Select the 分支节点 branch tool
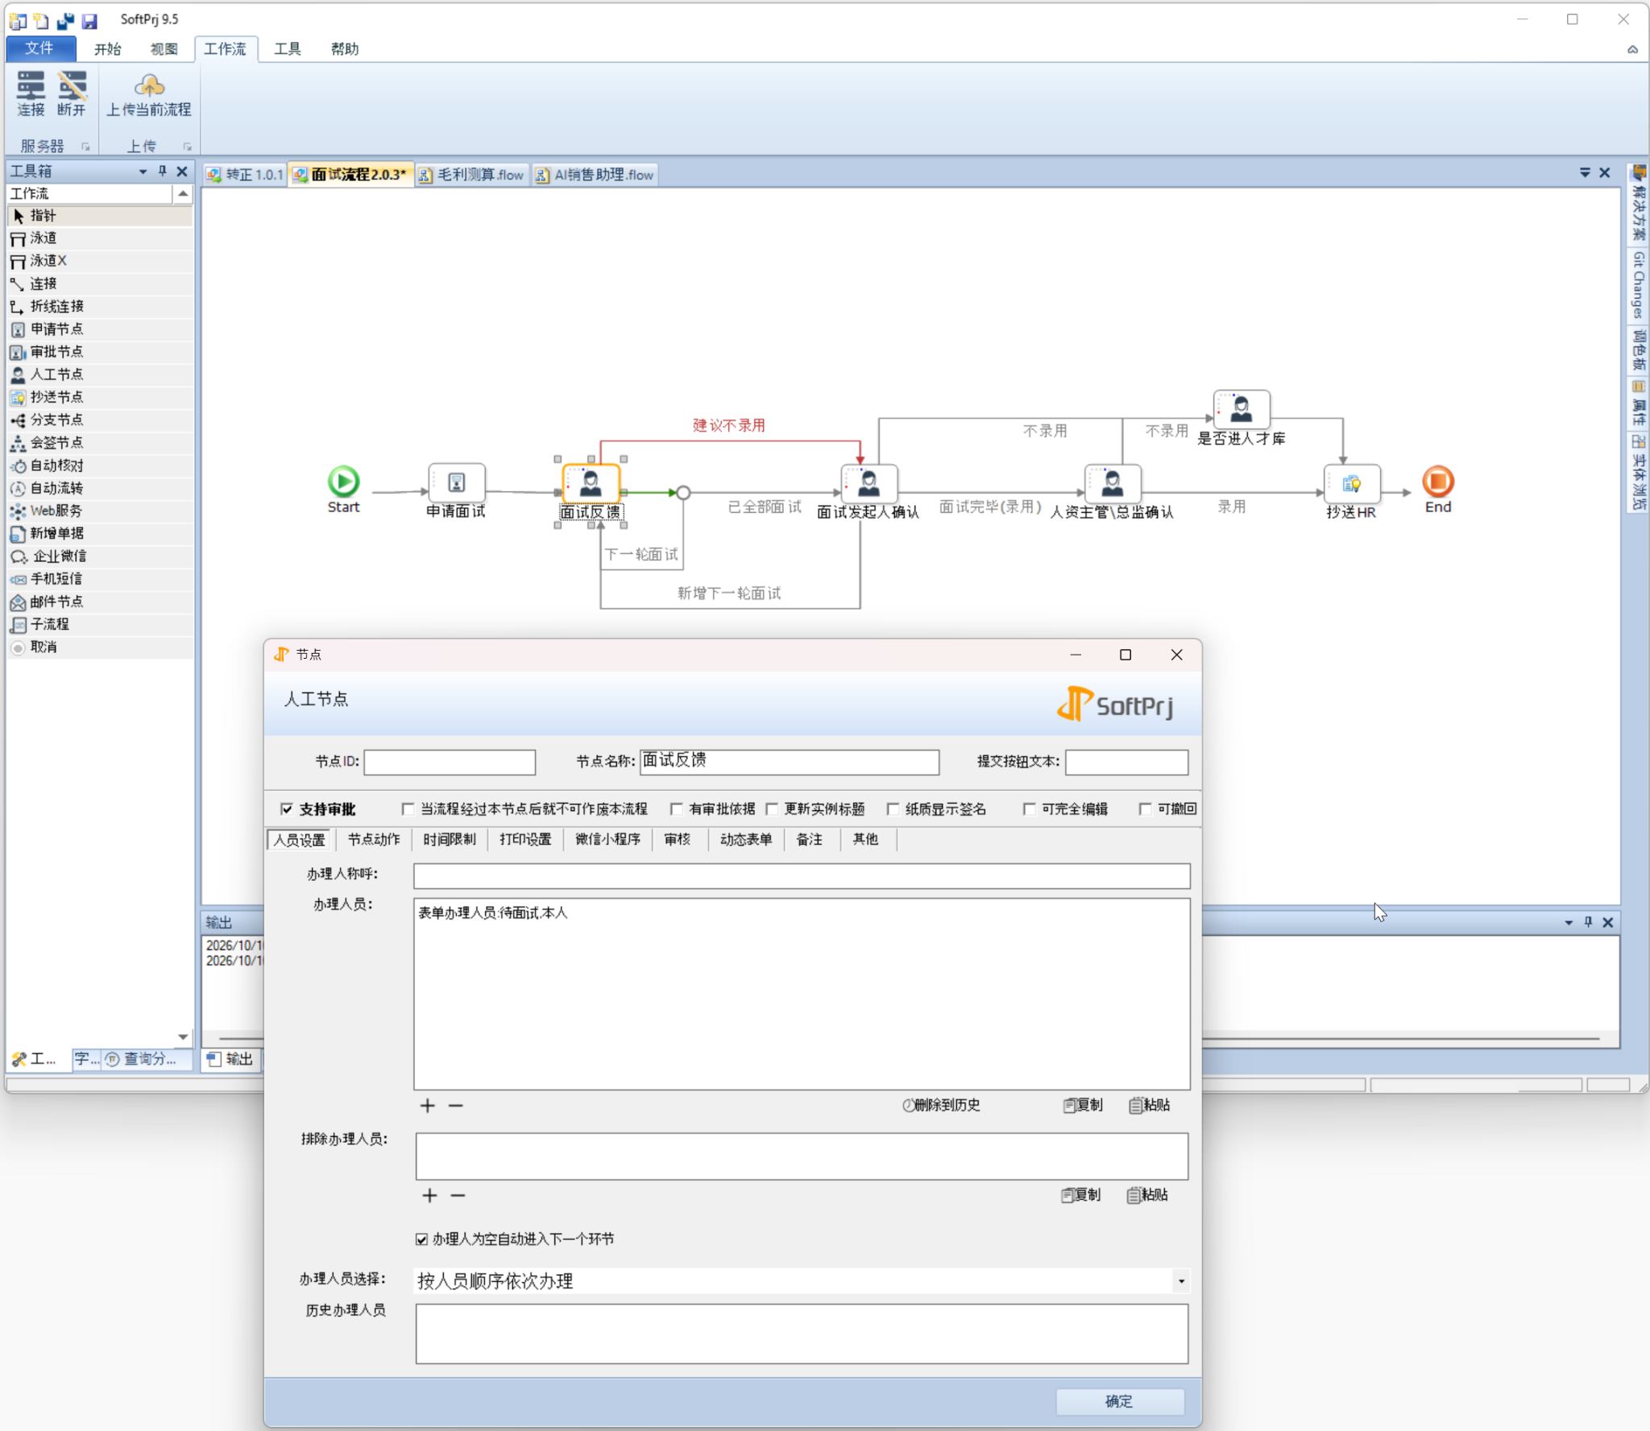The height and width of the screenshot is (1431, 1650). [x=100, y=420]
